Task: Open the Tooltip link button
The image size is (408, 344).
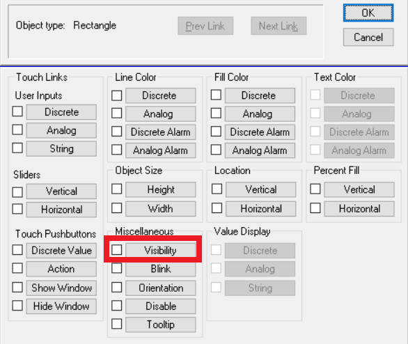Action: coord(161,325)
